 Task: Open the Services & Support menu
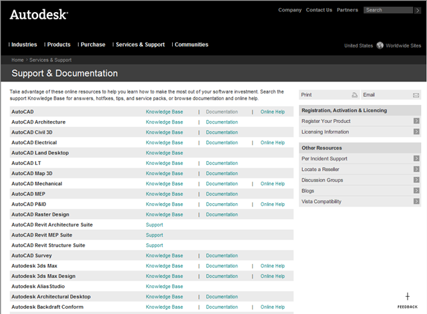(x=140, y=45)
